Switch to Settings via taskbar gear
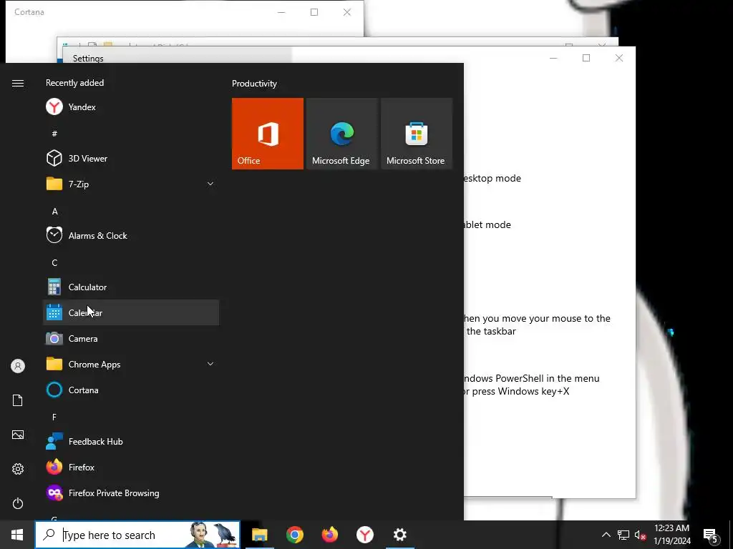 click(399, 535)
